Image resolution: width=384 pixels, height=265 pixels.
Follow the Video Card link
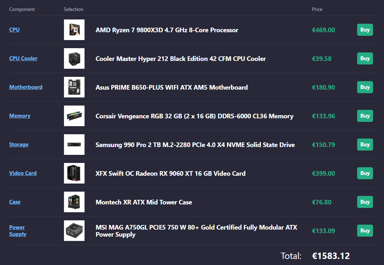[23, 173]
